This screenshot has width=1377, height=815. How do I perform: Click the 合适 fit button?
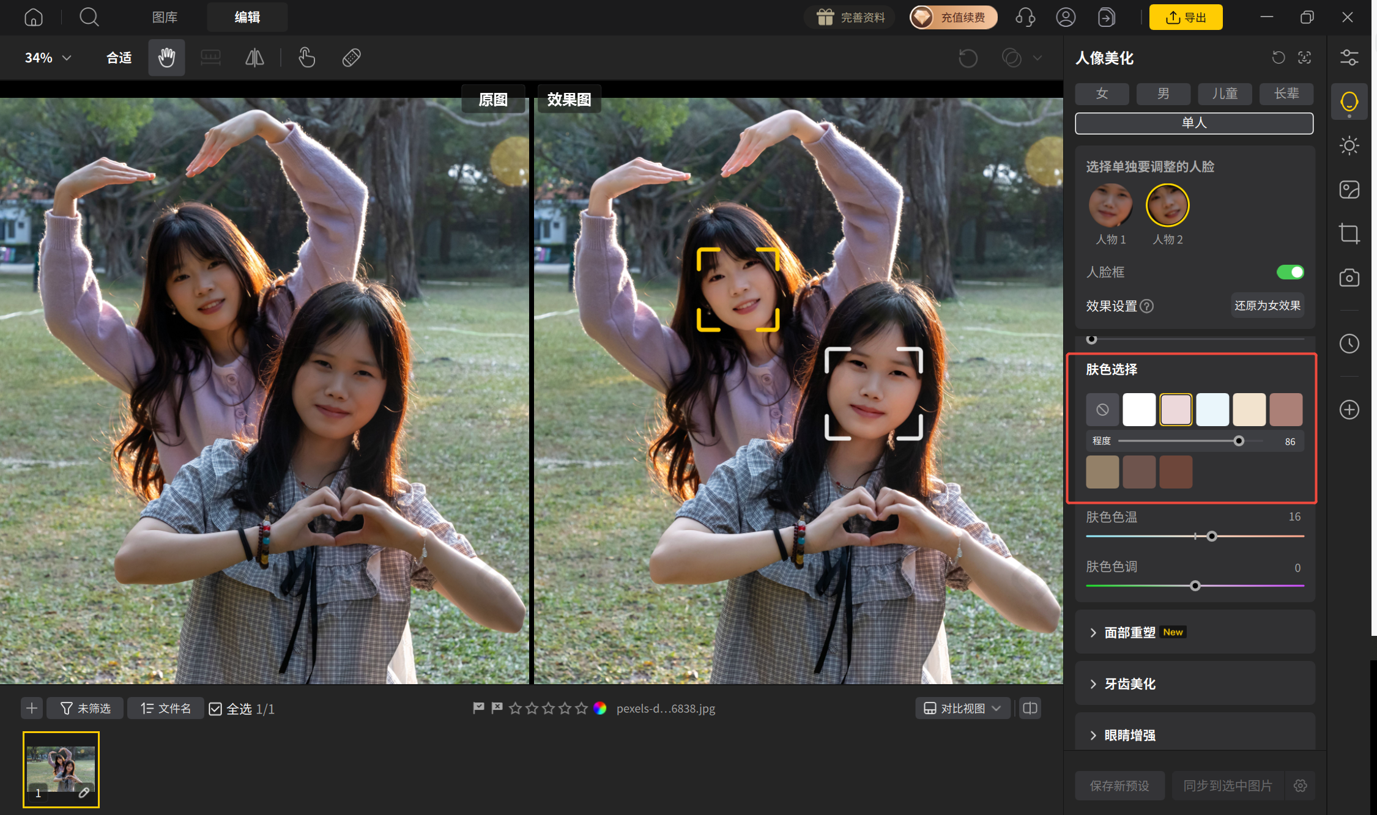(x=119, y=58)
